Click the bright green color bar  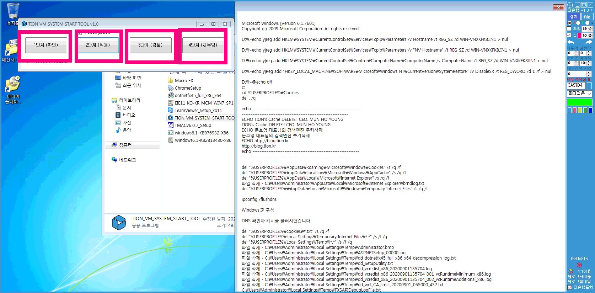click(x=580, y=102)
